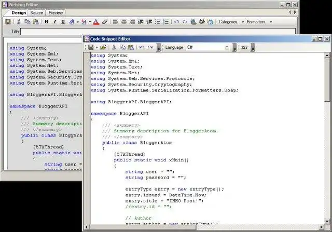This screenshot has width=332, height=232.
Task: Cut selection in WebLog Editor toolbar
Action: tap(19, 22)
